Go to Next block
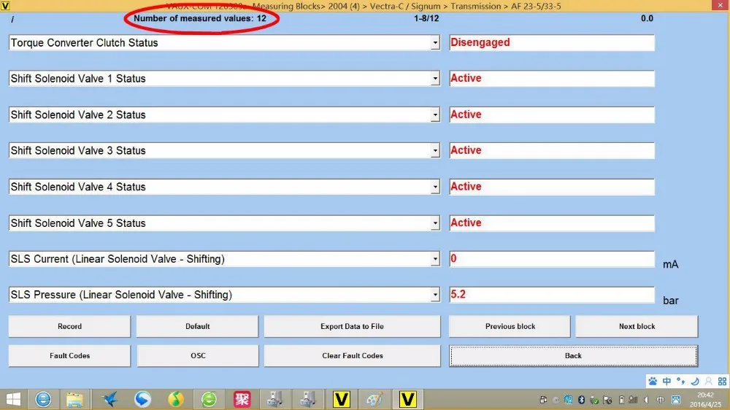This screenshot has width=730, height=410. click(637, 326)
